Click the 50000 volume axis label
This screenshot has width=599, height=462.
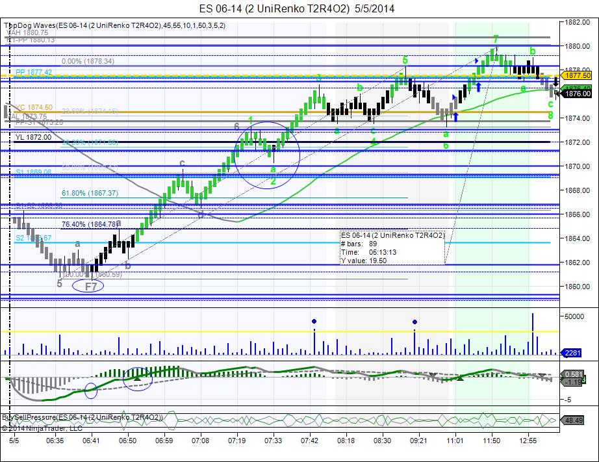click(x=574, y=316)
